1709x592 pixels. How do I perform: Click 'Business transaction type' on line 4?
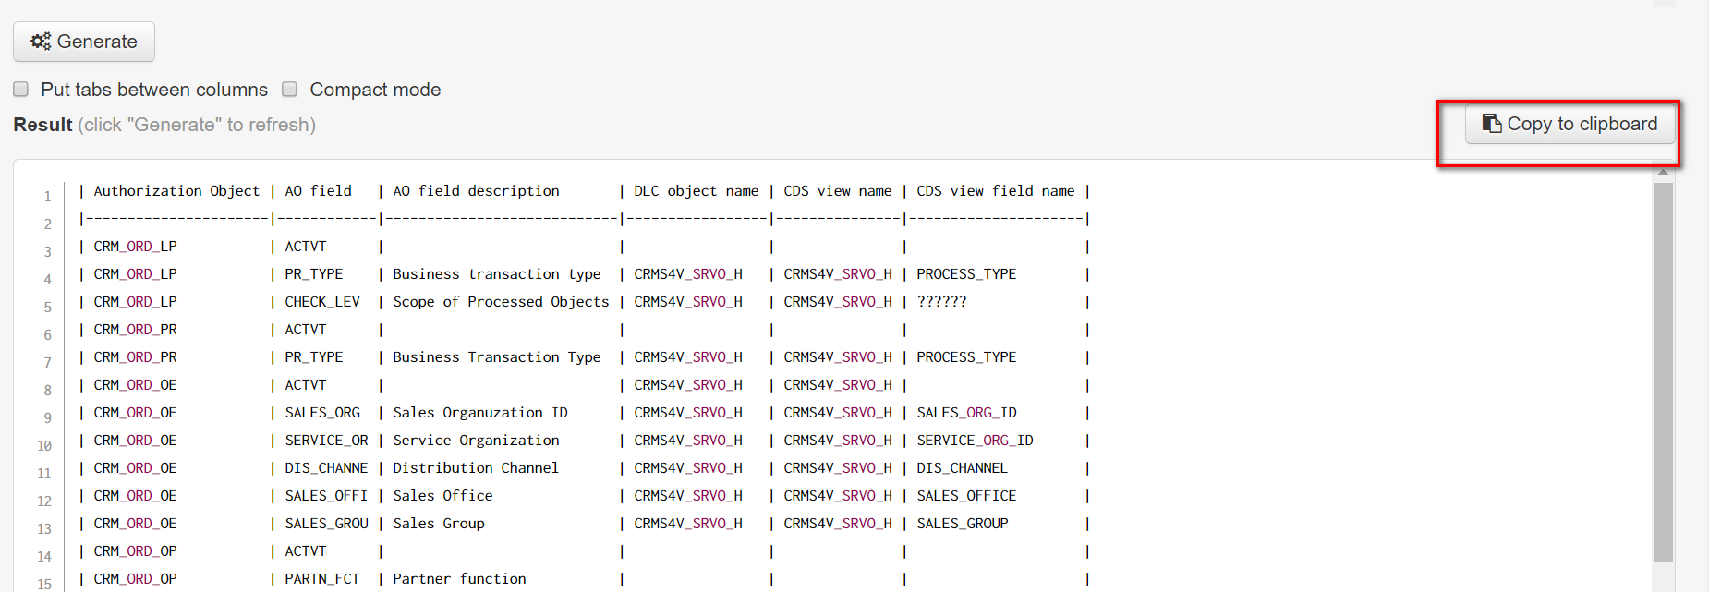pos(497,274)
